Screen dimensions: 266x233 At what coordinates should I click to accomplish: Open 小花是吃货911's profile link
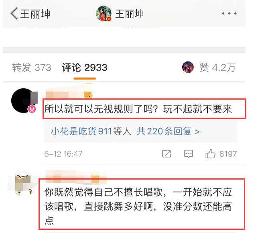81,131
